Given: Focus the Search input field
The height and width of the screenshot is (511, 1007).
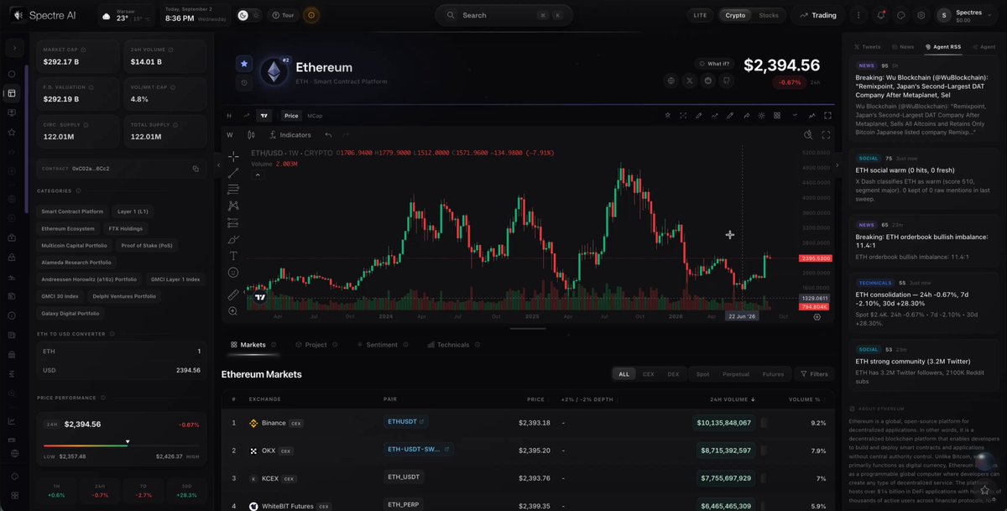Looking at the screenshot, I should (x=503, y=15).
